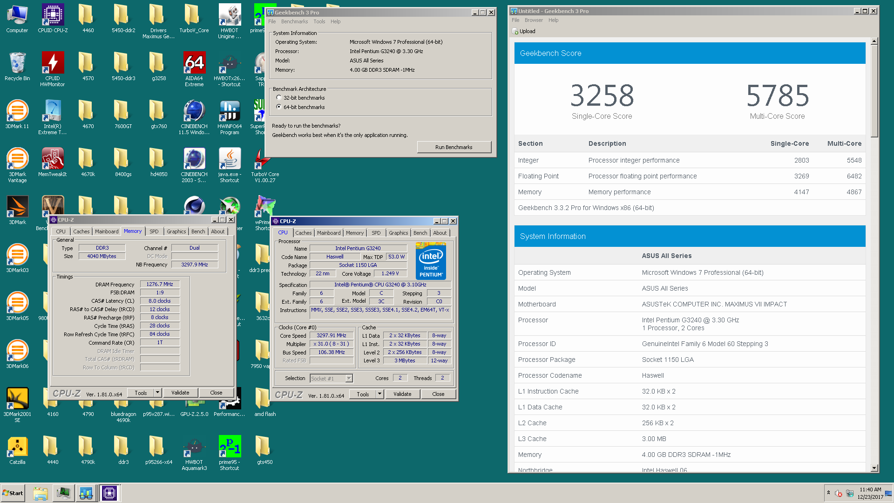Open Socket #1 selection dropdown in CPU-Z
The width and height of the screenshot is (894, 503).
coord(349,379)
